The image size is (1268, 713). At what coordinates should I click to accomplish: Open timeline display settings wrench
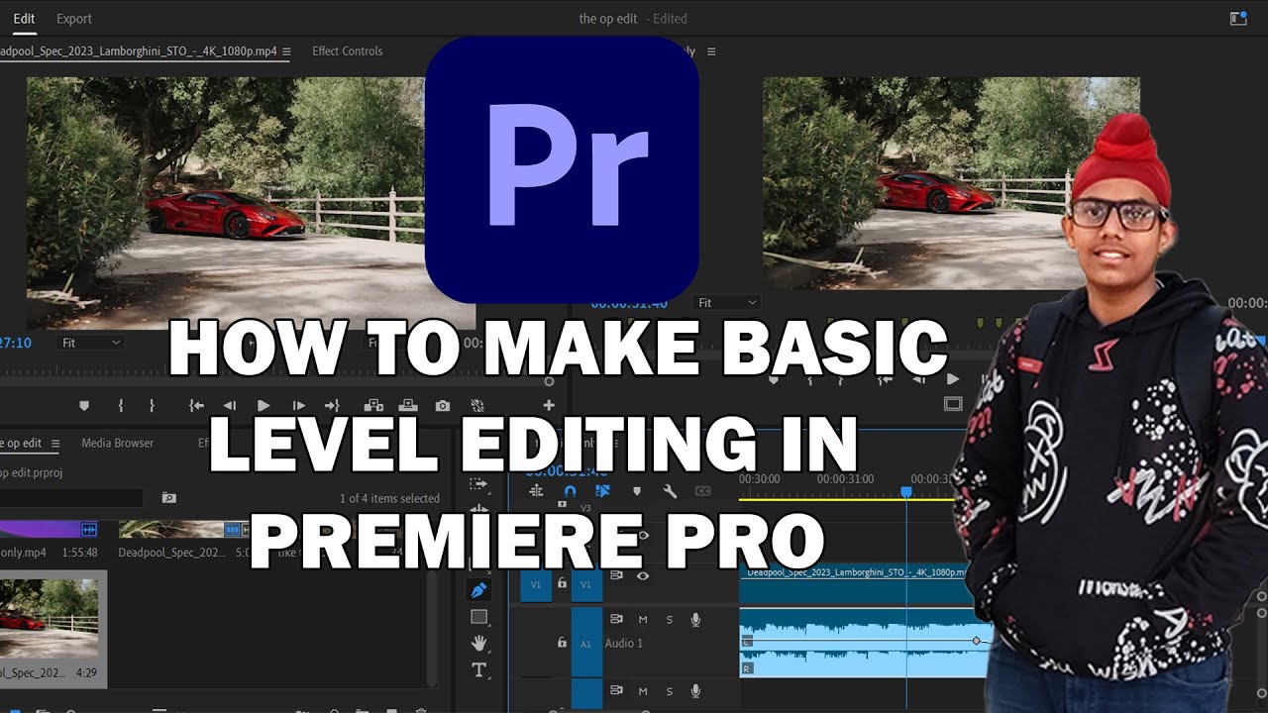coord(670,490)
